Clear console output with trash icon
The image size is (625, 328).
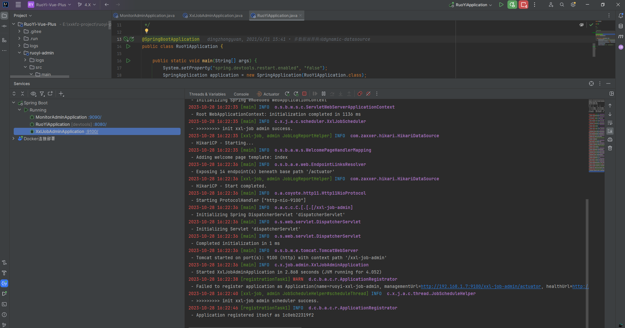coord(610,148)
